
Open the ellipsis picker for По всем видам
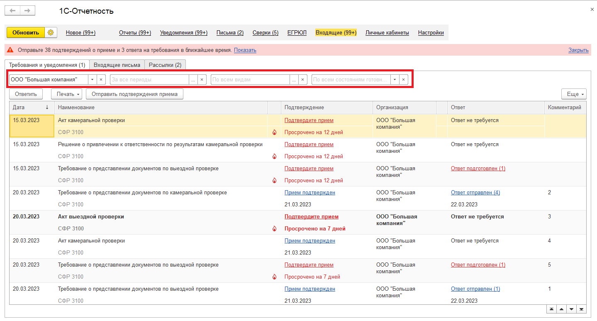tap(294, 79)
